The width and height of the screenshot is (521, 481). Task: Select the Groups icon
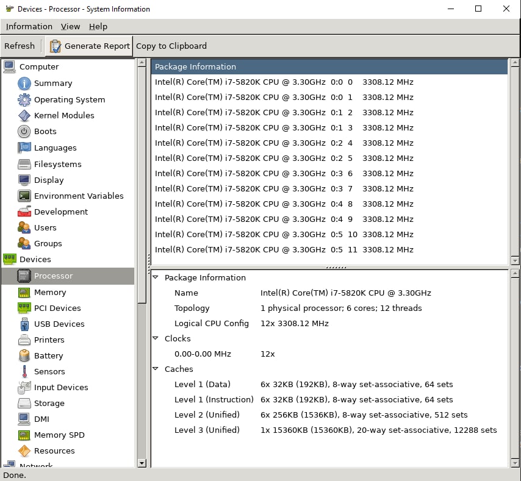[x=24, y=243]
